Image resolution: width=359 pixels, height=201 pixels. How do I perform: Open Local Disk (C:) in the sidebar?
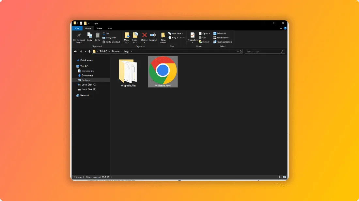(x=87, y=85)
